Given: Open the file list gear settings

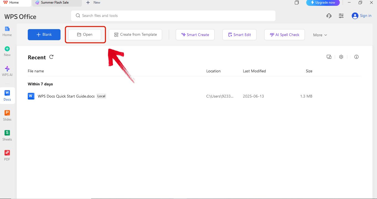Looking at the screenshot, I should (x=341, y=57).
